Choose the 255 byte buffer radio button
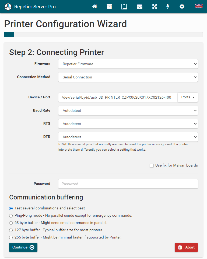Viewport: 207px width, 259px height. pos(11,237)
